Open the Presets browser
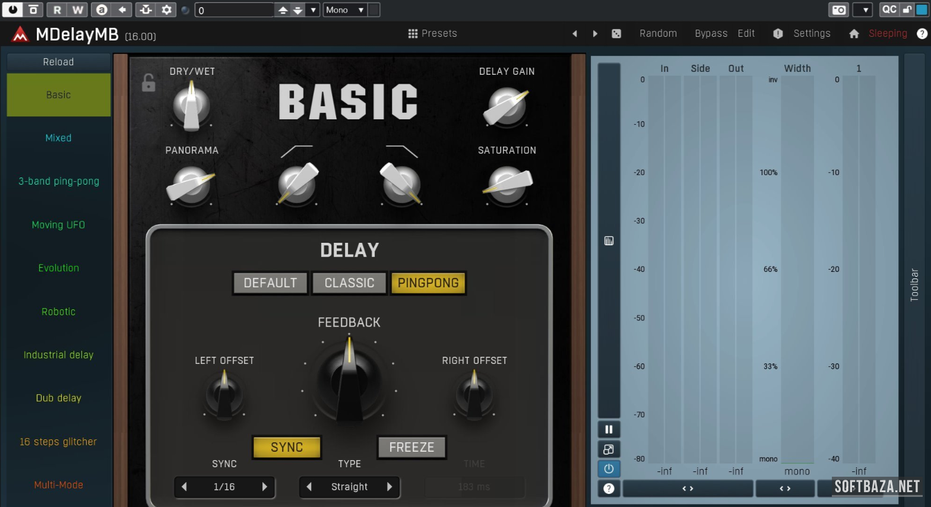 433,34
